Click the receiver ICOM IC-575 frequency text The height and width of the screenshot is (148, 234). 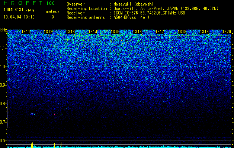[149, 13]
